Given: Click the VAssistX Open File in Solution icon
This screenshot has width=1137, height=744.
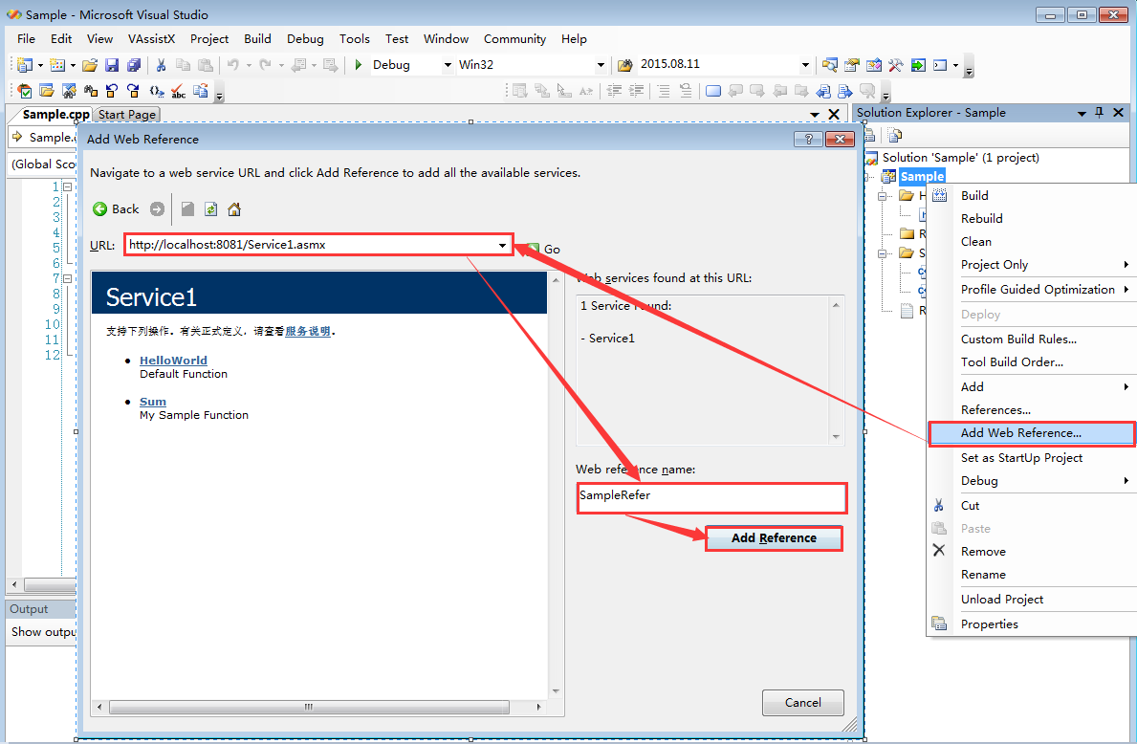Looking at the screenshot, I should click(x=47, y=92).
